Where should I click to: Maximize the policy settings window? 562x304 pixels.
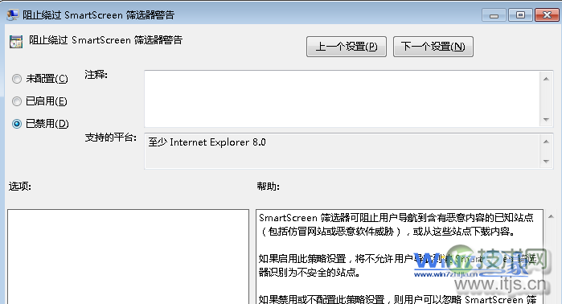[520, 15]
